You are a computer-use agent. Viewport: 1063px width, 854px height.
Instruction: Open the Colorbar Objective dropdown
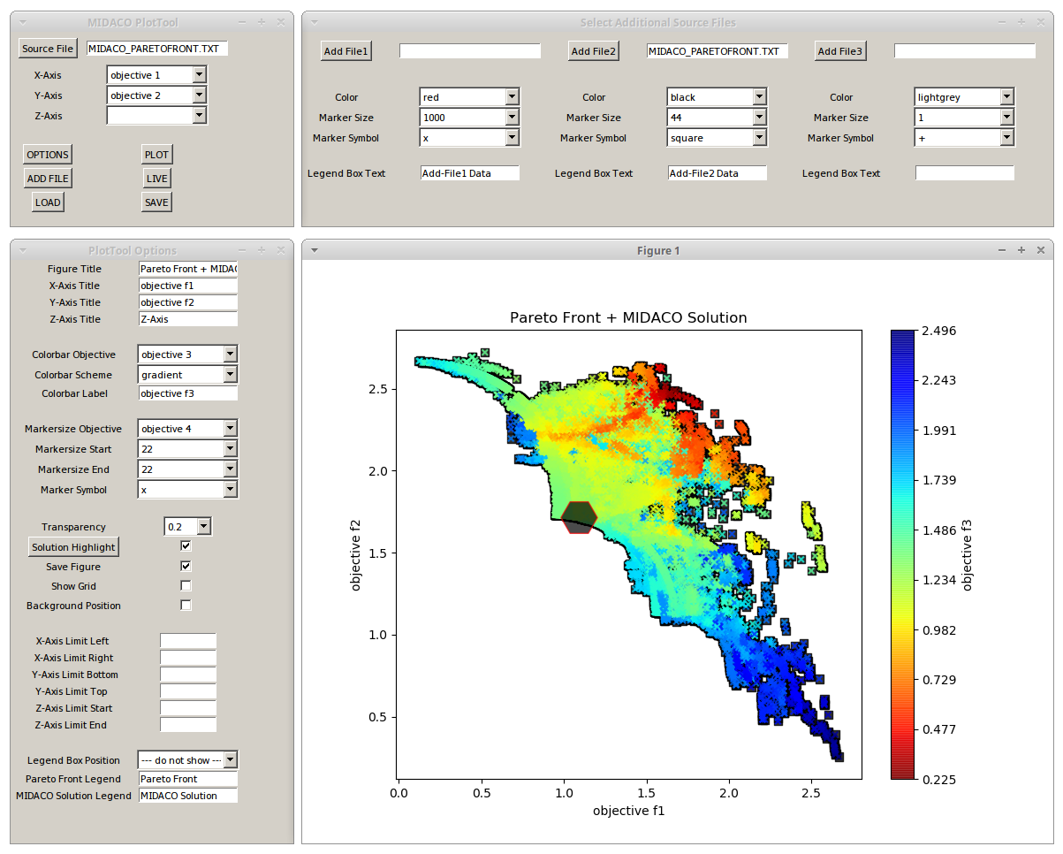pyautogui.click(x=187, y=355)
